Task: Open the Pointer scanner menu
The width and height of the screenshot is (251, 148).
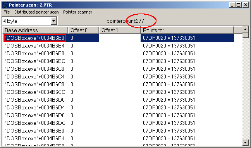Action: (77, 12)
